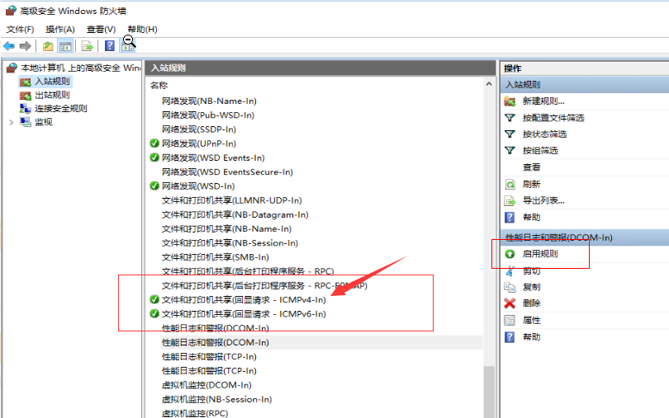Click 帮助 directly below 属性

pos(532,336)
